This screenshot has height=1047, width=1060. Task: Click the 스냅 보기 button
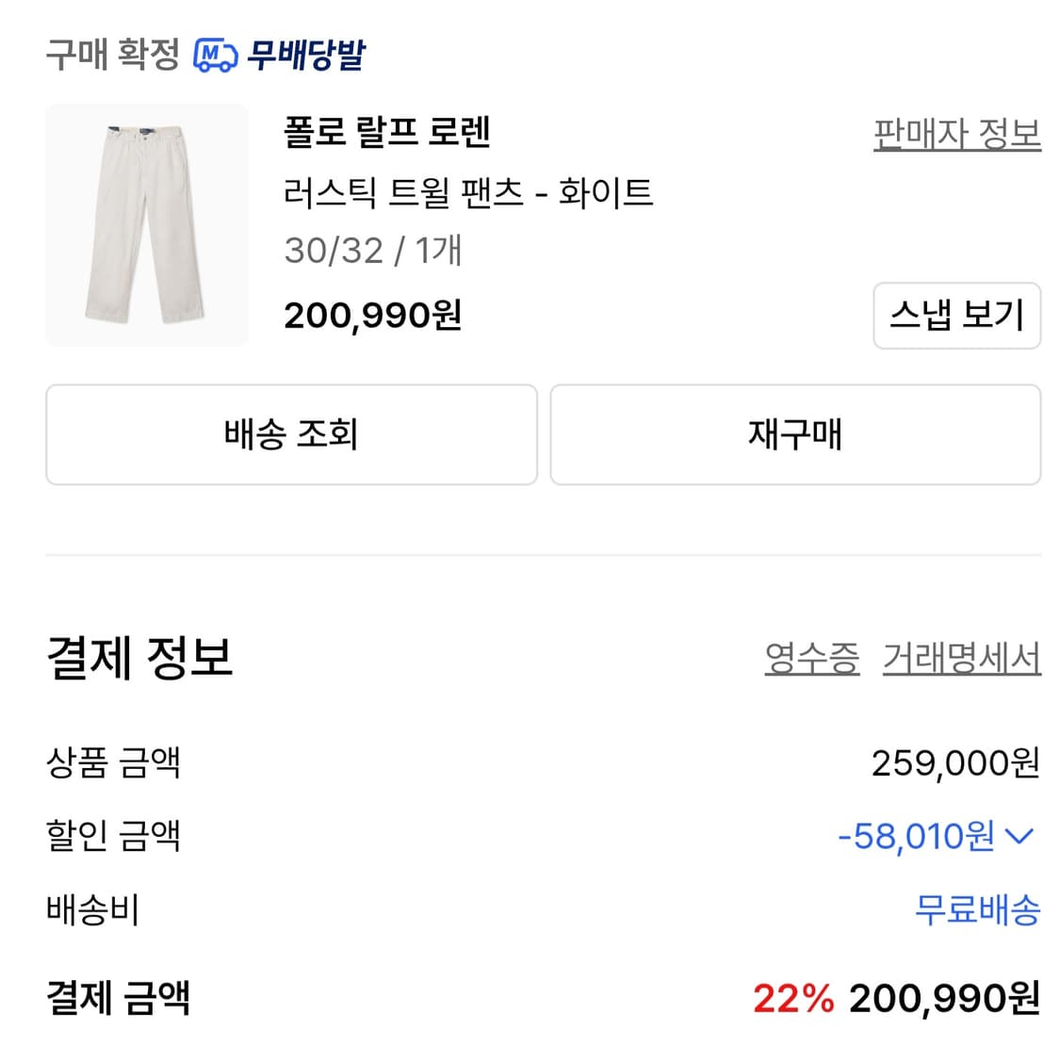click(x=957, y=317)
